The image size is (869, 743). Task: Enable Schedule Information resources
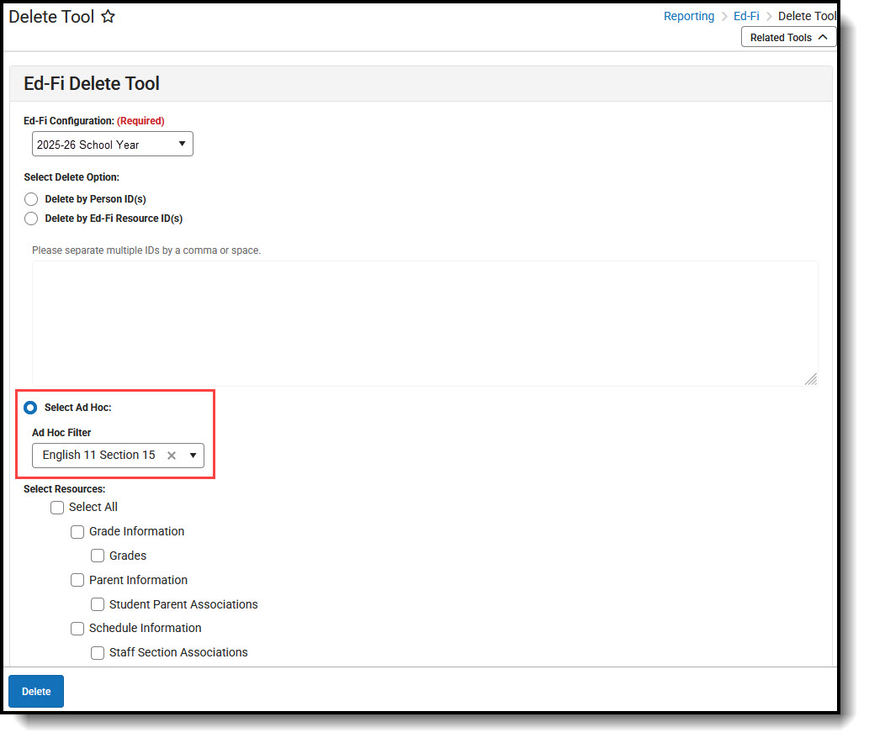[x=77, y=628]
